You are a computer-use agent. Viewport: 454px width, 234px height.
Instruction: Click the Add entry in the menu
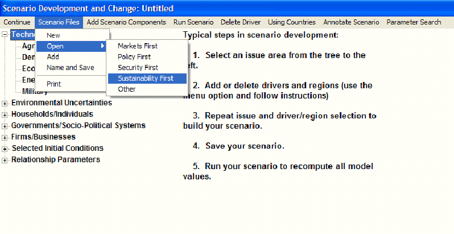53,57
